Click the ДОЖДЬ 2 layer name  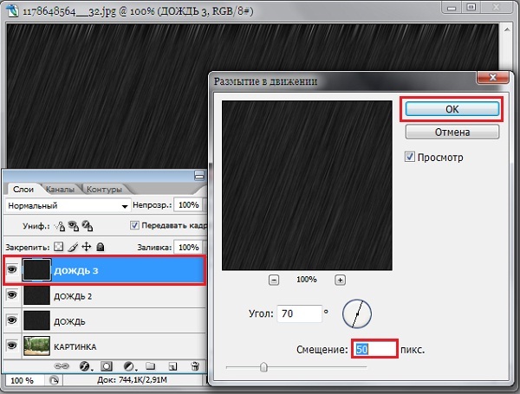click(73, 296)
